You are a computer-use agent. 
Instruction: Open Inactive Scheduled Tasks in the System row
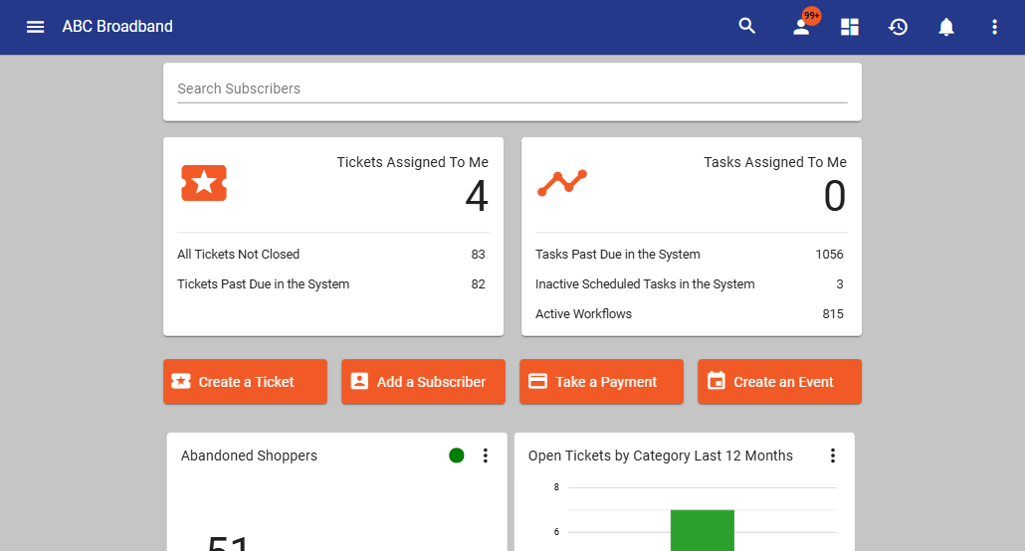click(692, 284)
